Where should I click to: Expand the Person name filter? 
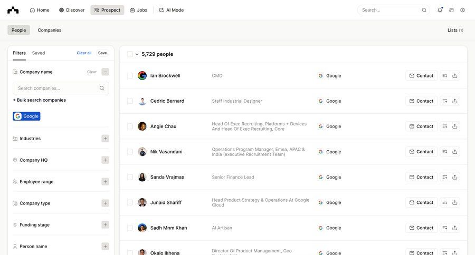105,246
